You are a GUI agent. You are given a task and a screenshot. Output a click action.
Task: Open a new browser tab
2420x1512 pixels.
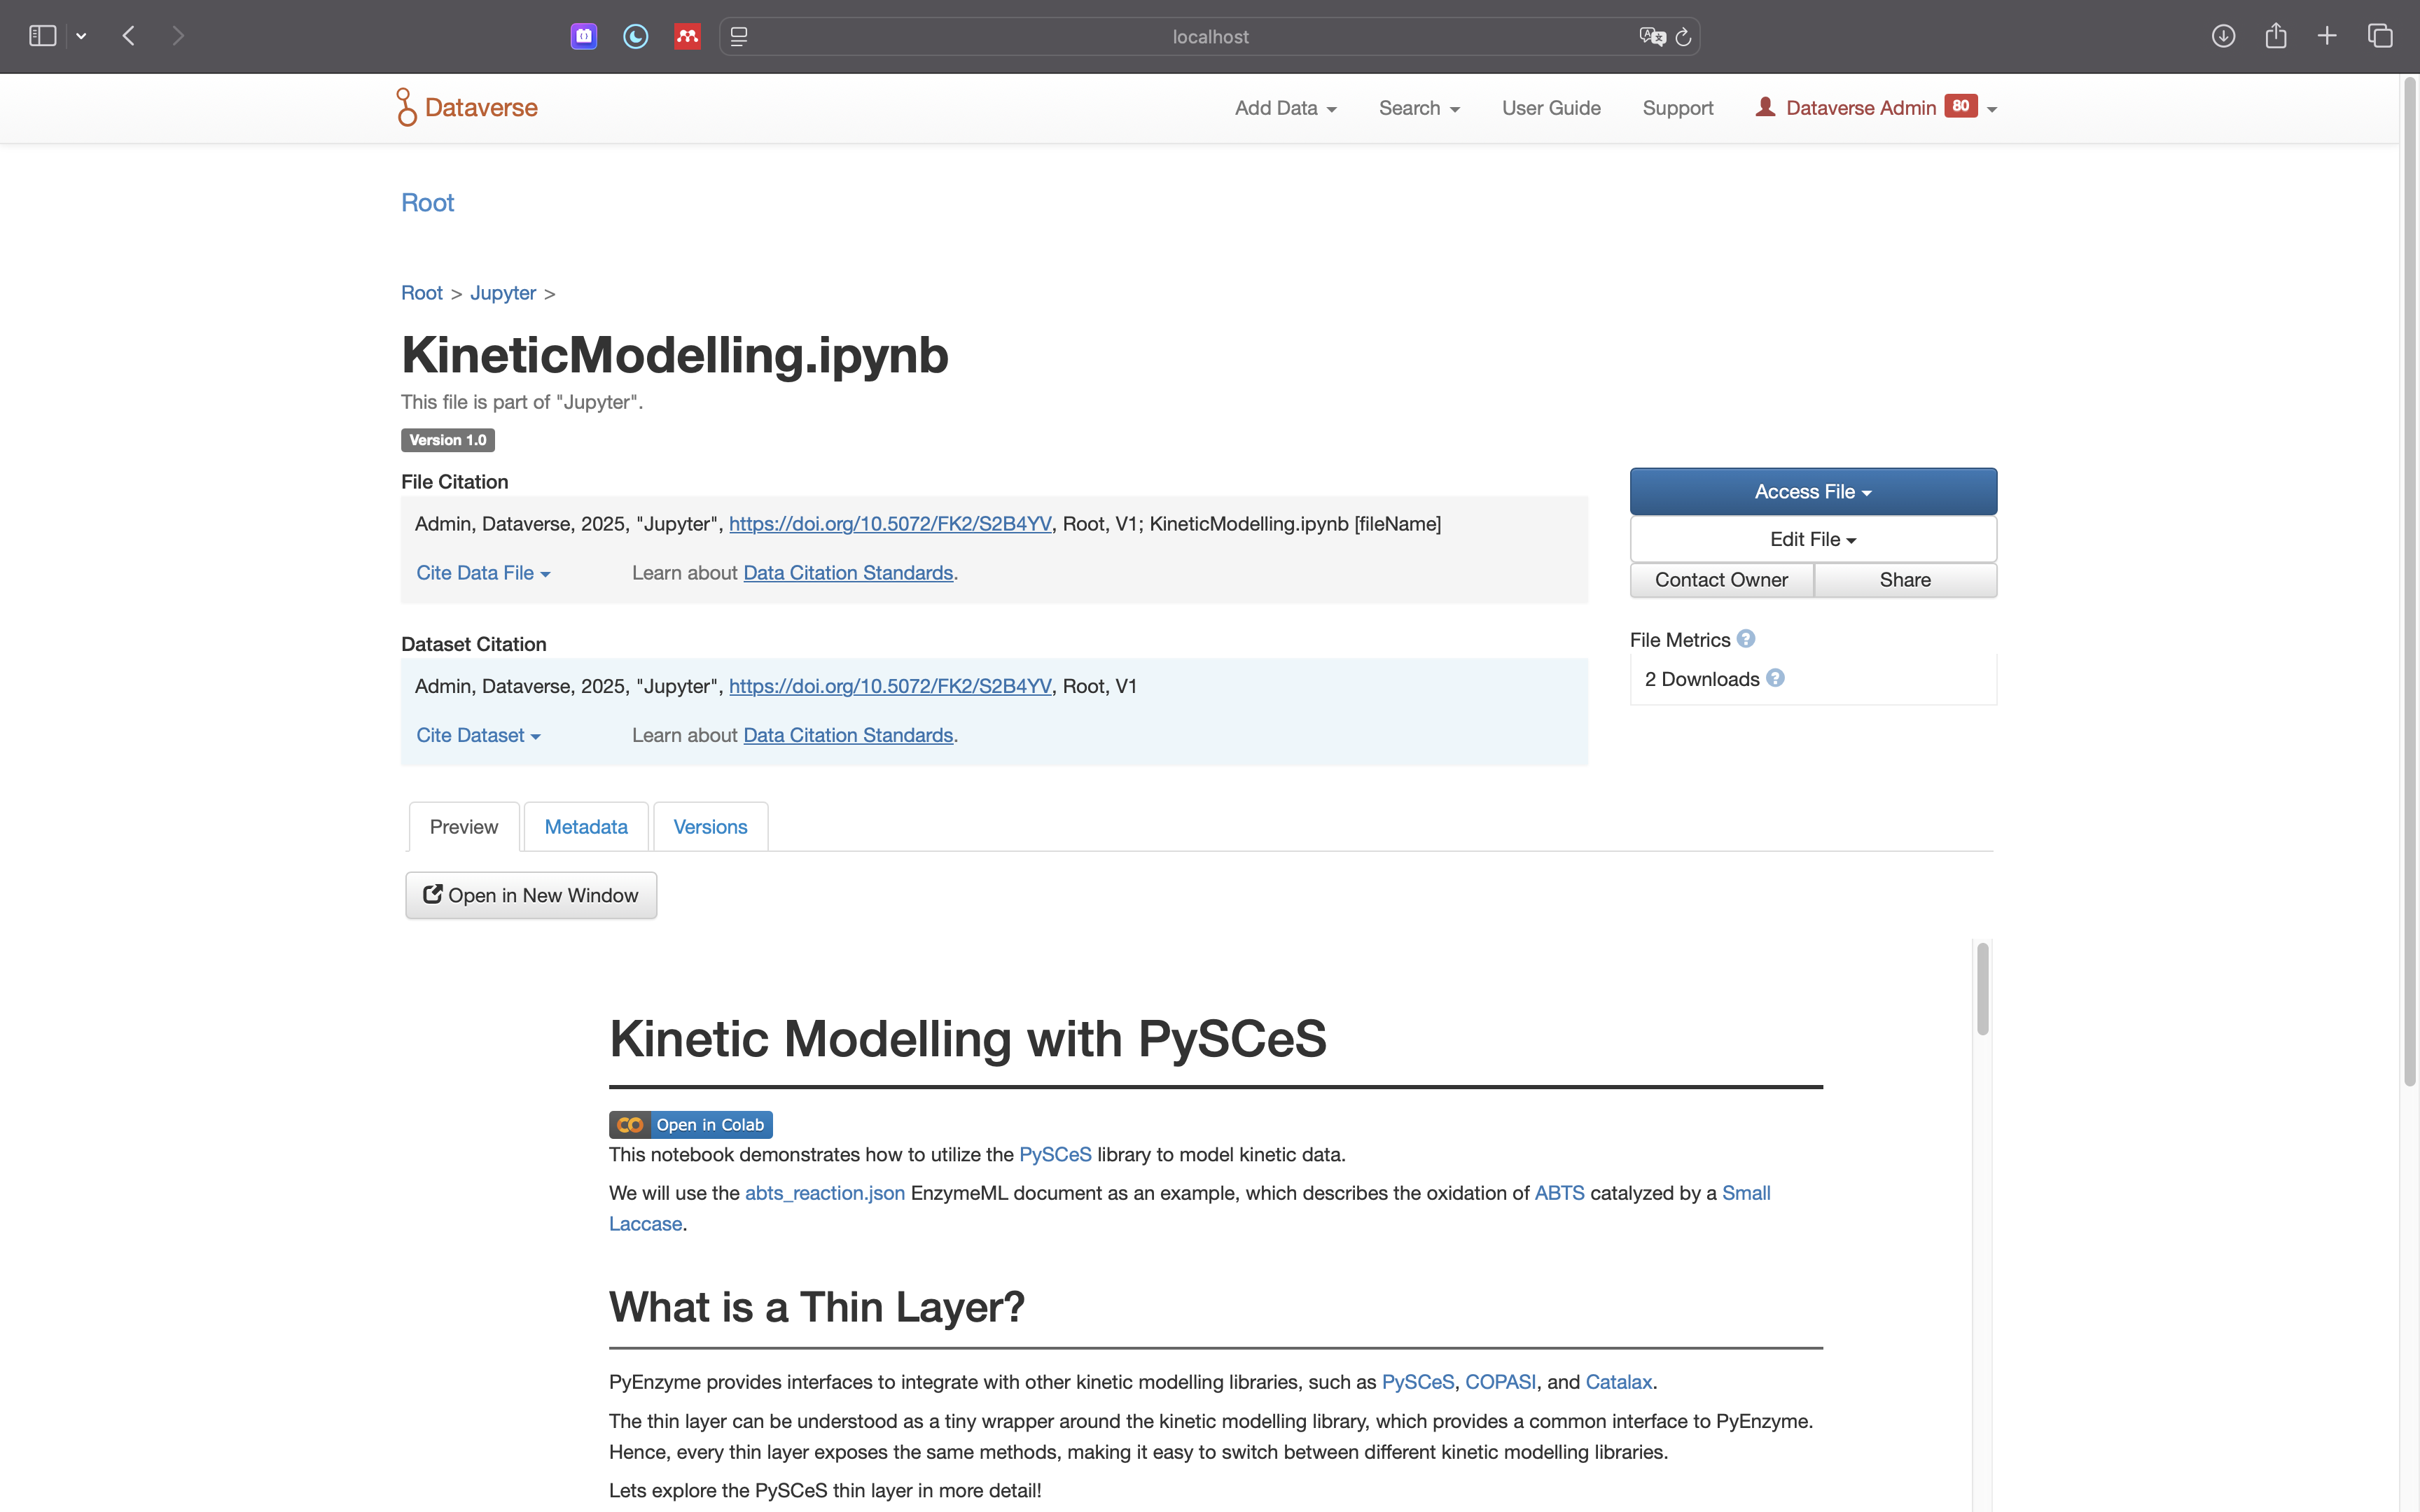[2327, 36]
